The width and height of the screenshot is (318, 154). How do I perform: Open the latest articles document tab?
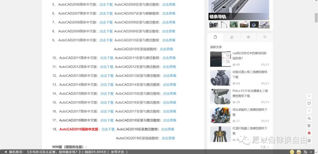pos(215,37)
